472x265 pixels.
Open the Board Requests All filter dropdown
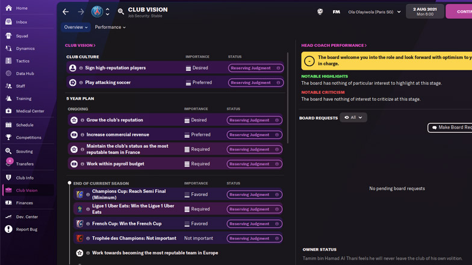[353, 118]
